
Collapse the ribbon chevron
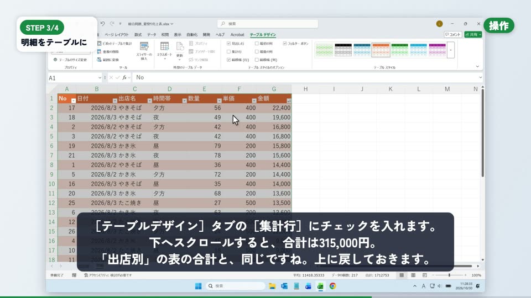click(x=477, y=67)
